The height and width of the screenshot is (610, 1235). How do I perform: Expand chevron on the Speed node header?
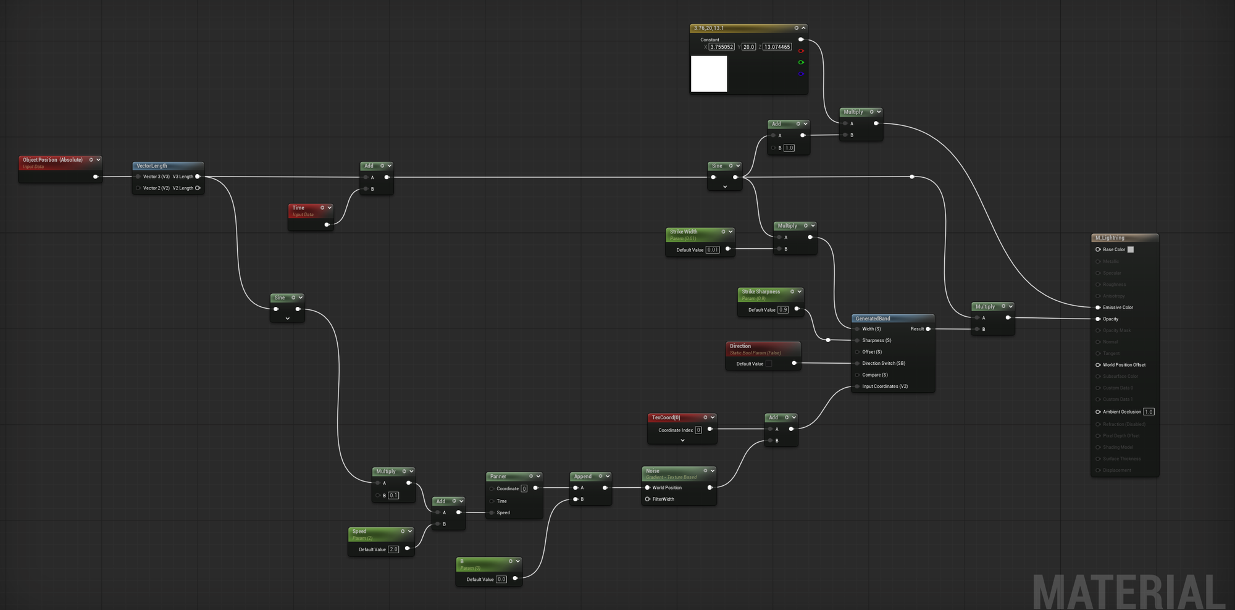pyautogui.click(x=410, y=531)
